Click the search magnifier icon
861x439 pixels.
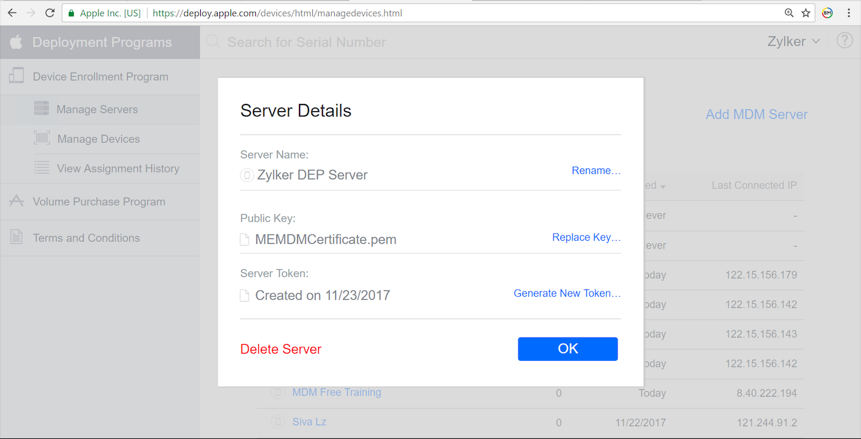213,42
